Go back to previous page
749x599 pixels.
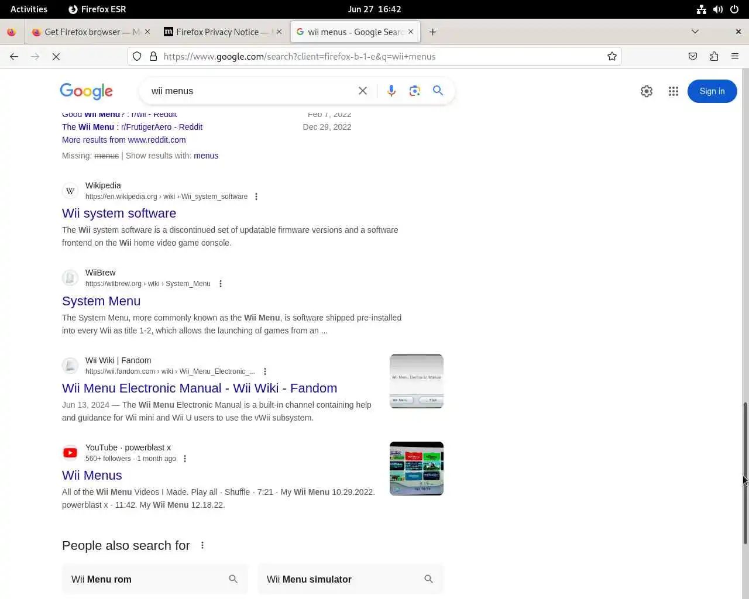point(14,56)
